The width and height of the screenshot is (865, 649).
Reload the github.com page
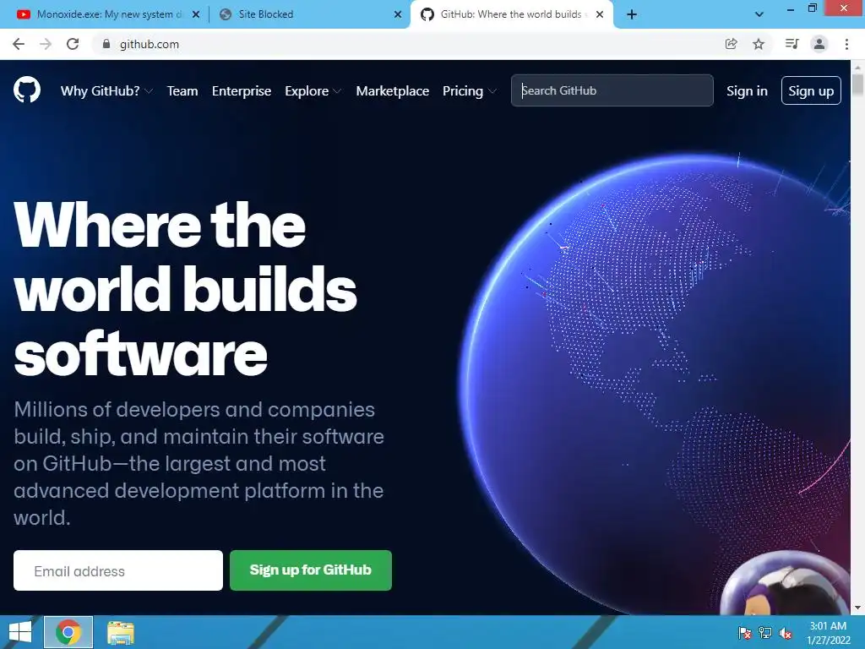pyautogui.click(x=73, y=44)
